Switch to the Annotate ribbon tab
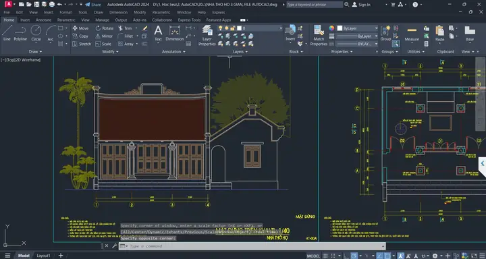Viewport: 486px width, 259px height. 43,20
